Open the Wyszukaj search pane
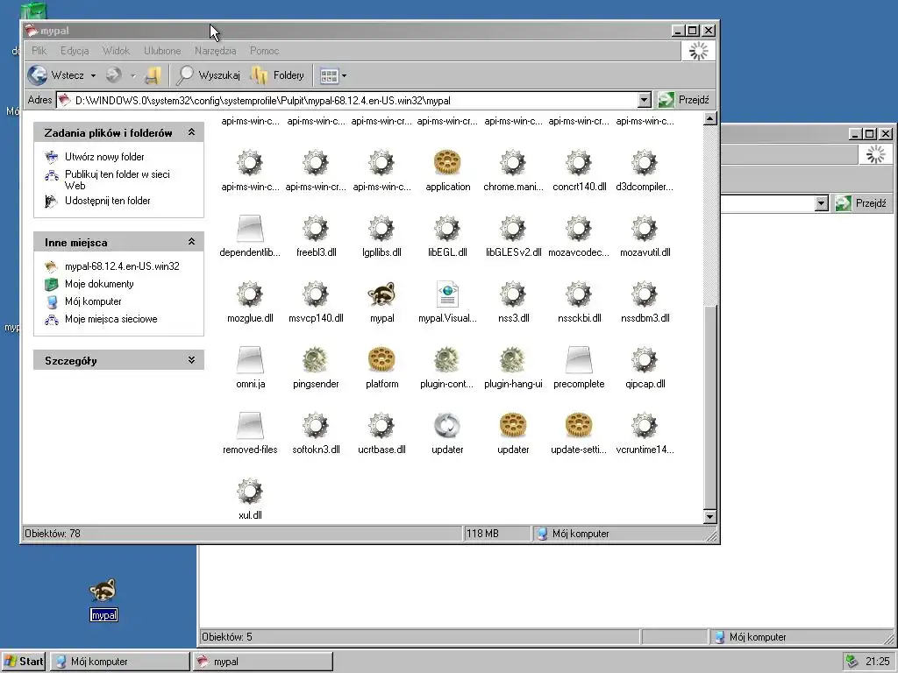898x673 pixels. pyautogui.click(x=209, y=75)
